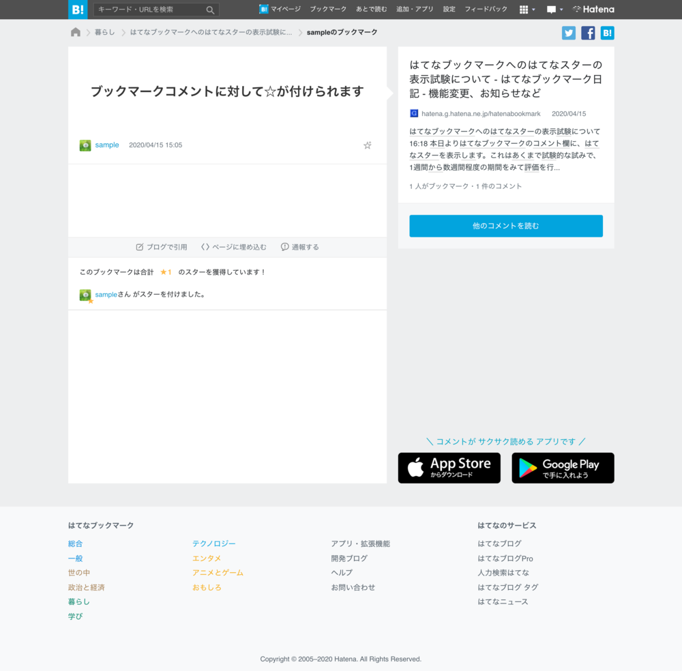Open フィードバック in the top navigation
Image resolution: width=682 pixels, height=671 pixels.
coord(486,9)
